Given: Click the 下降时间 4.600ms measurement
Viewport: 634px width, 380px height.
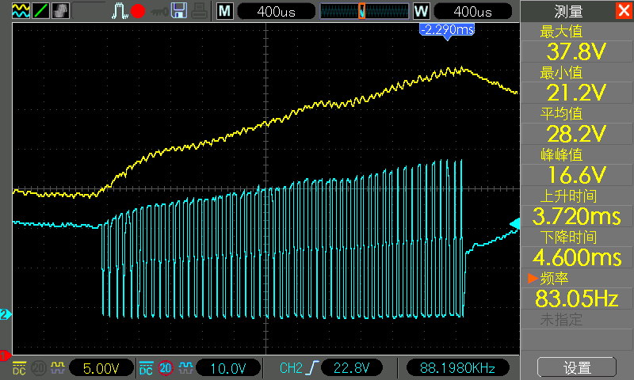Looking at the screenshot, I should [577, 249].
